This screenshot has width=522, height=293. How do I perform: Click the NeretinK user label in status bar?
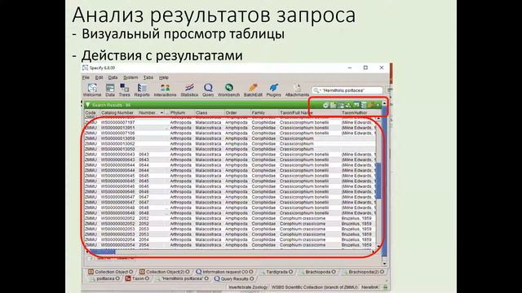(369, 287)
